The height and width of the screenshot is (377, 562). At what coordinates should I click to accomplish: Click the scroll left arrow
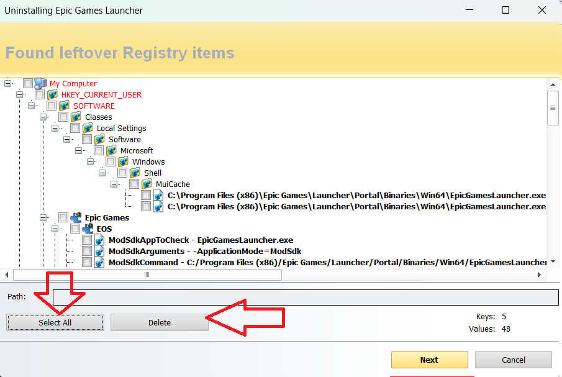[6, 275]
